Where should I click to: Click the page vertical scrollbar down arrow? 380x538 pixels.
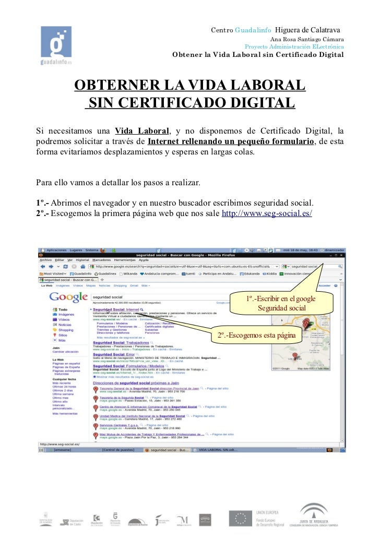coord(342,440)
